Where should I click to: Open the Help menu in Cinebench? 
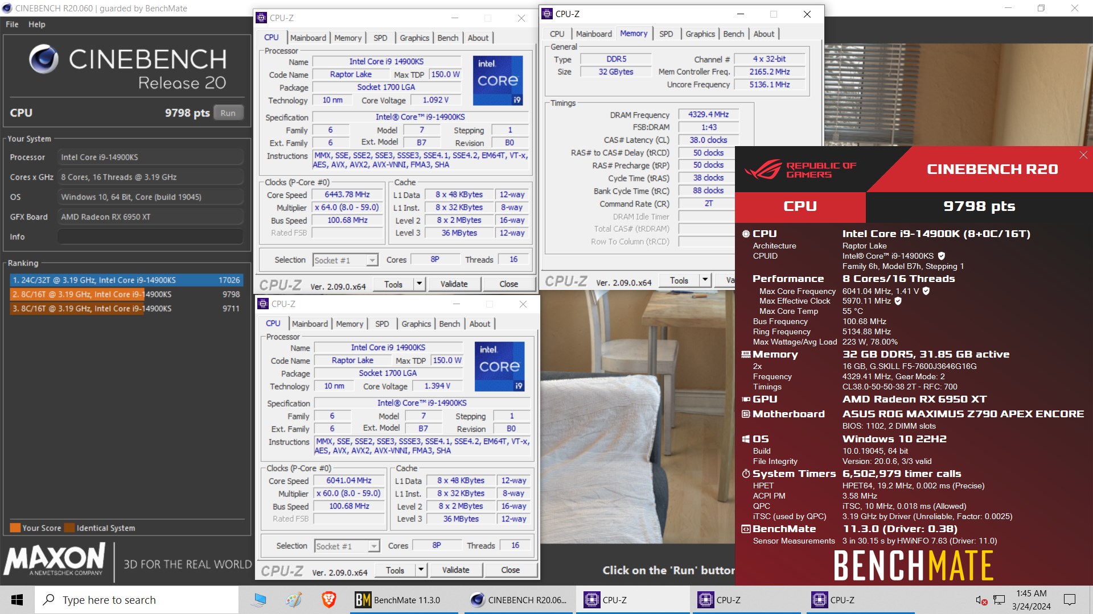tap(37, 24)
